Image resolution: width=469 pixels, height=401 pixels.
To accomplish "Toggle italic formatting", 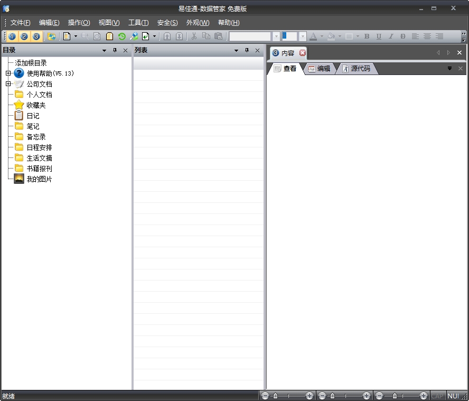I will coord(391,36).
